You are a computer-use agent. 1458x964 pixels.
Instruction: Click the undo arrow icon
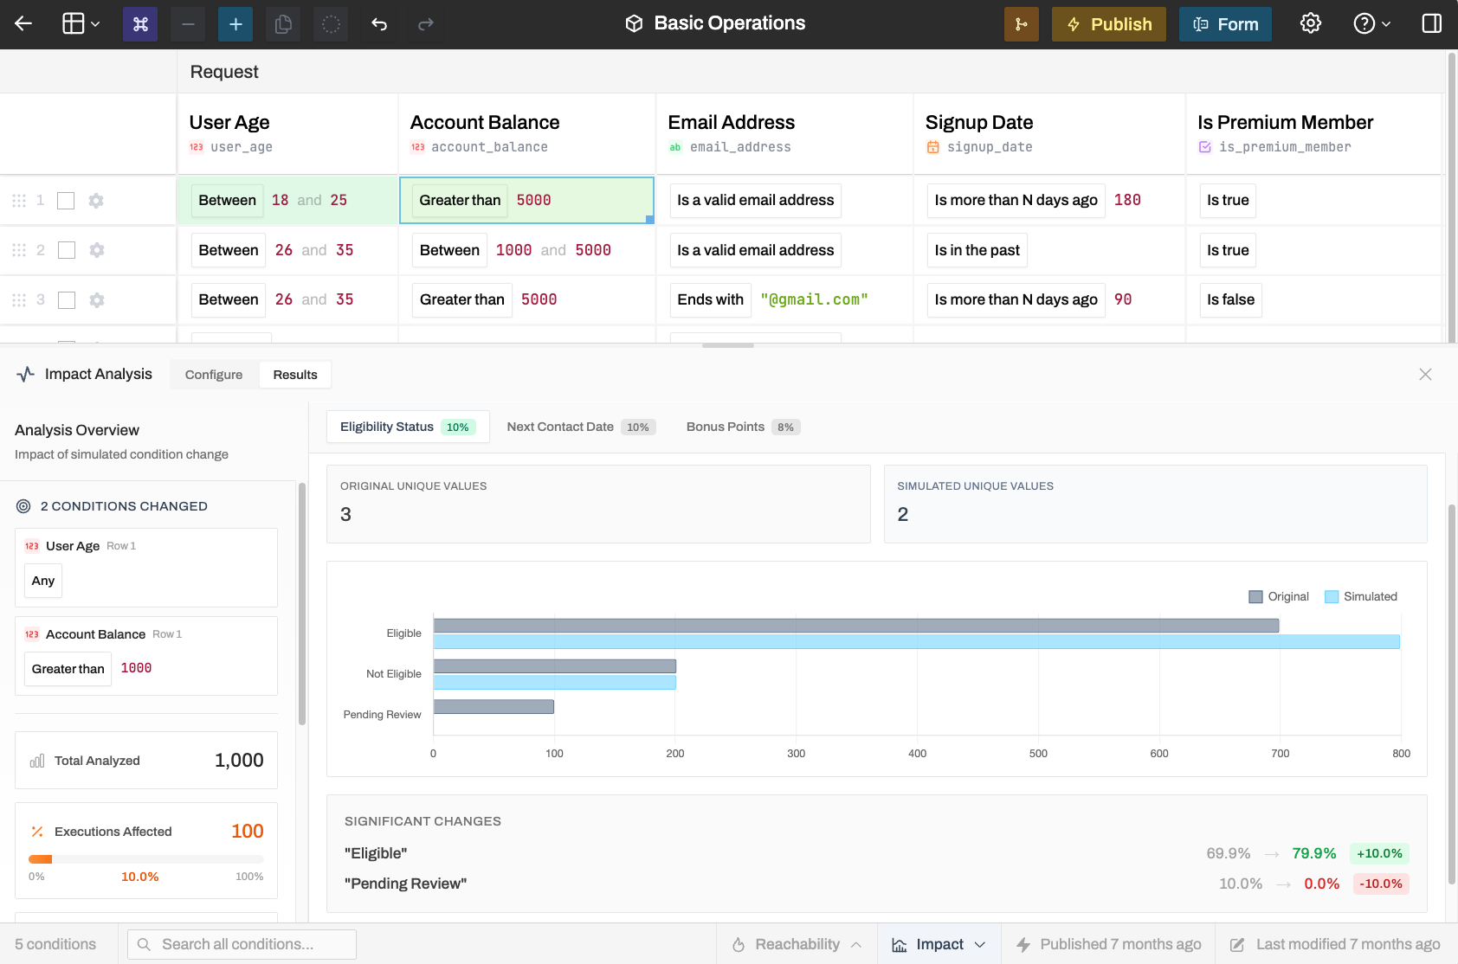click(378, 24)
